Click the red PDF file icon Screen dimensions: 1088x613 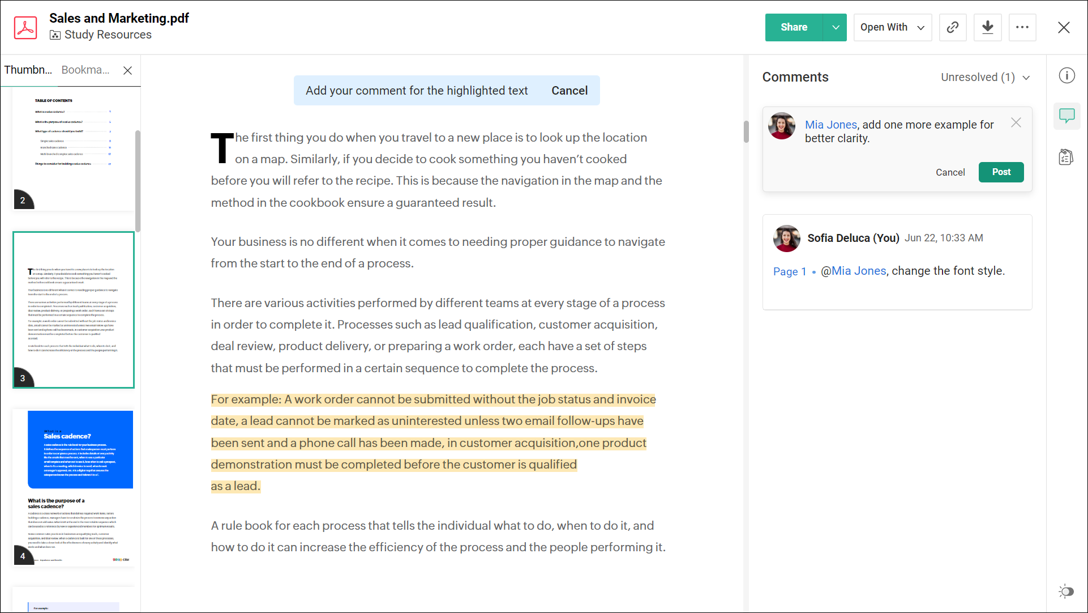click(x=25, y=27)
